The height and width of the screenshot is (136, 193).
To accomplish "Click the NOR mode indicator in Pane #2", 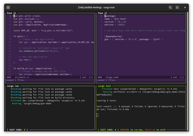I will [100, 77].
